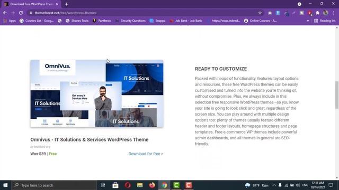
Task: Bookmark this page with the star icon
Action: 260,13
